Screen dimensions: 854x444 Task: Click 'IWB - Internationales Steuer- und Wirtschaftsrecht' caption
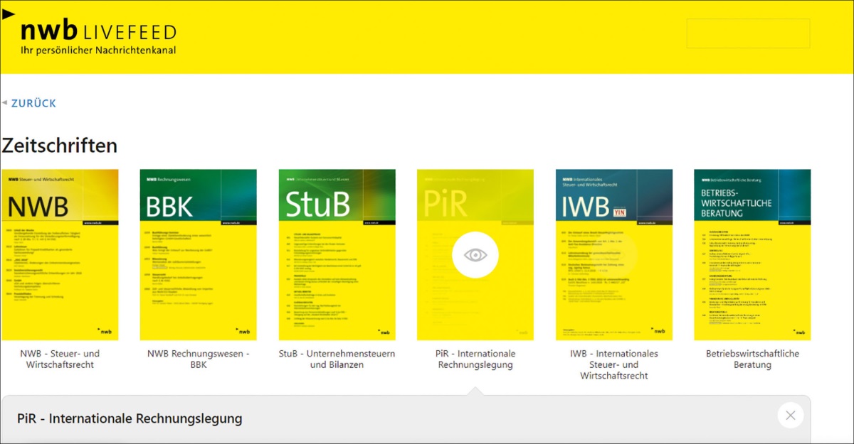pyautogui.click(x=613, y=364)
